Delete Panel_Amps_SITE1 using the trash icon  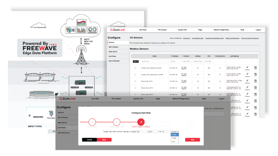[x=255, y=88]
